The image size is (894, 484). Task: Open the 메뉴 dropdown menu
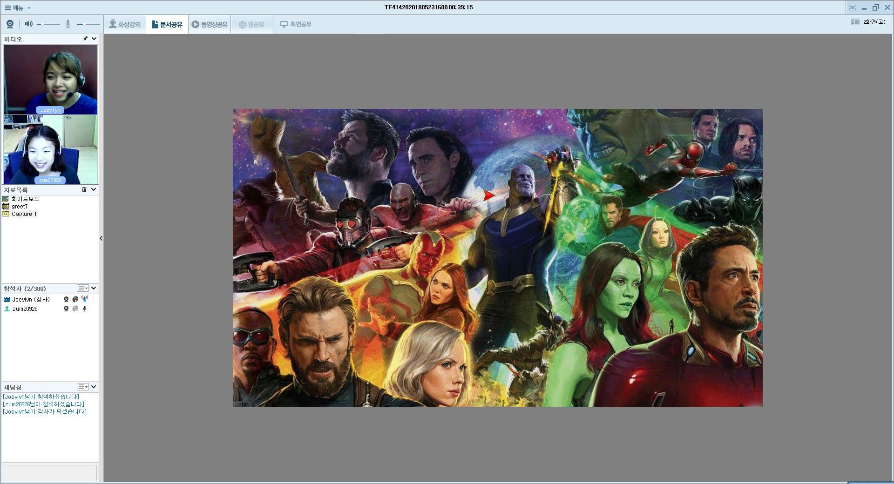point(18,8)
